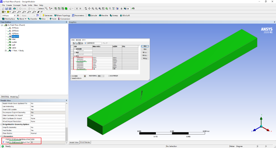The image size is (276, 148).
Task: Click the Save Project icon
Action: click(x=6, y=8)
